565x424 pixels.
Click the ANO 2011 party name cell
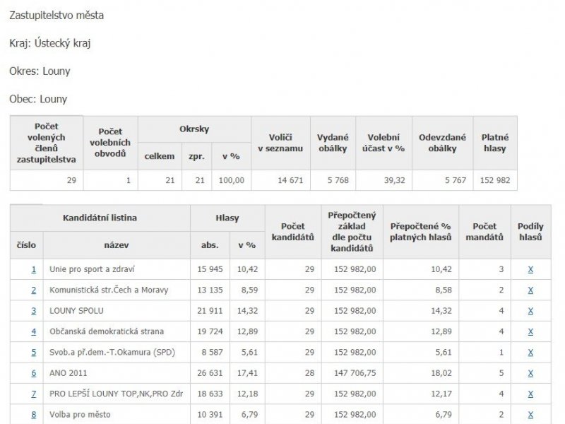coord(117,373)
